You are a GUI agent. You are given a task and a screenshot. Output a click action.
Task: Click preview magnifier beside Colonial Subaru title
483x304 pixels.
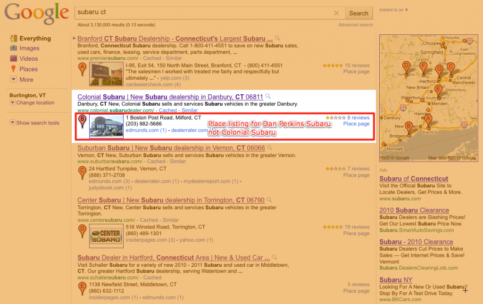[268, 96]
